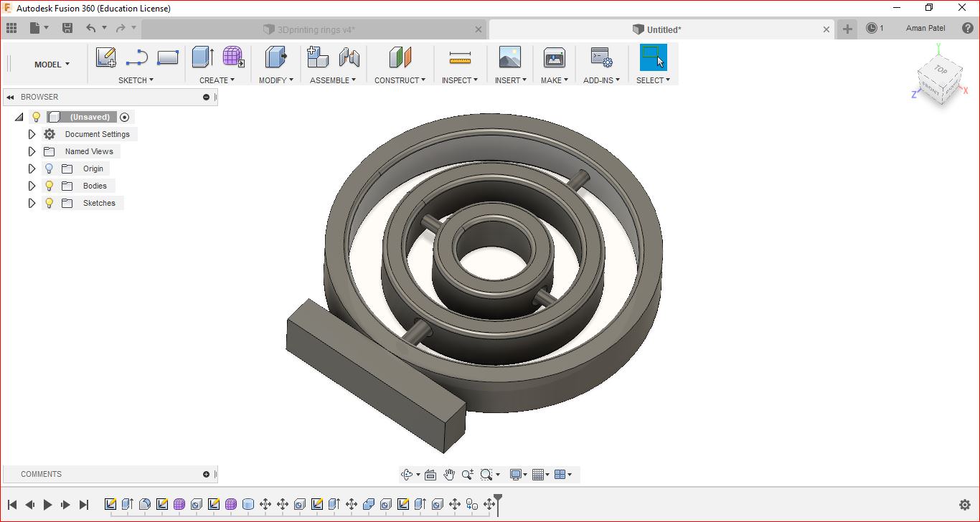Select the Pan hand tool

pos(449,475)
